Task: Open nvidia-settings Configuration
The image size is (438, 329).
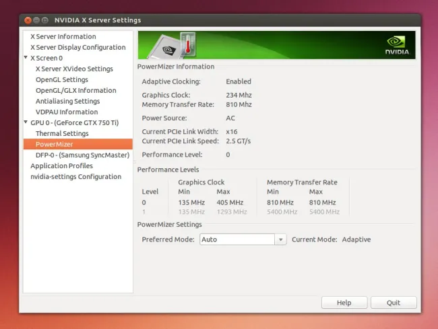Action: click(x=75, y=177)
